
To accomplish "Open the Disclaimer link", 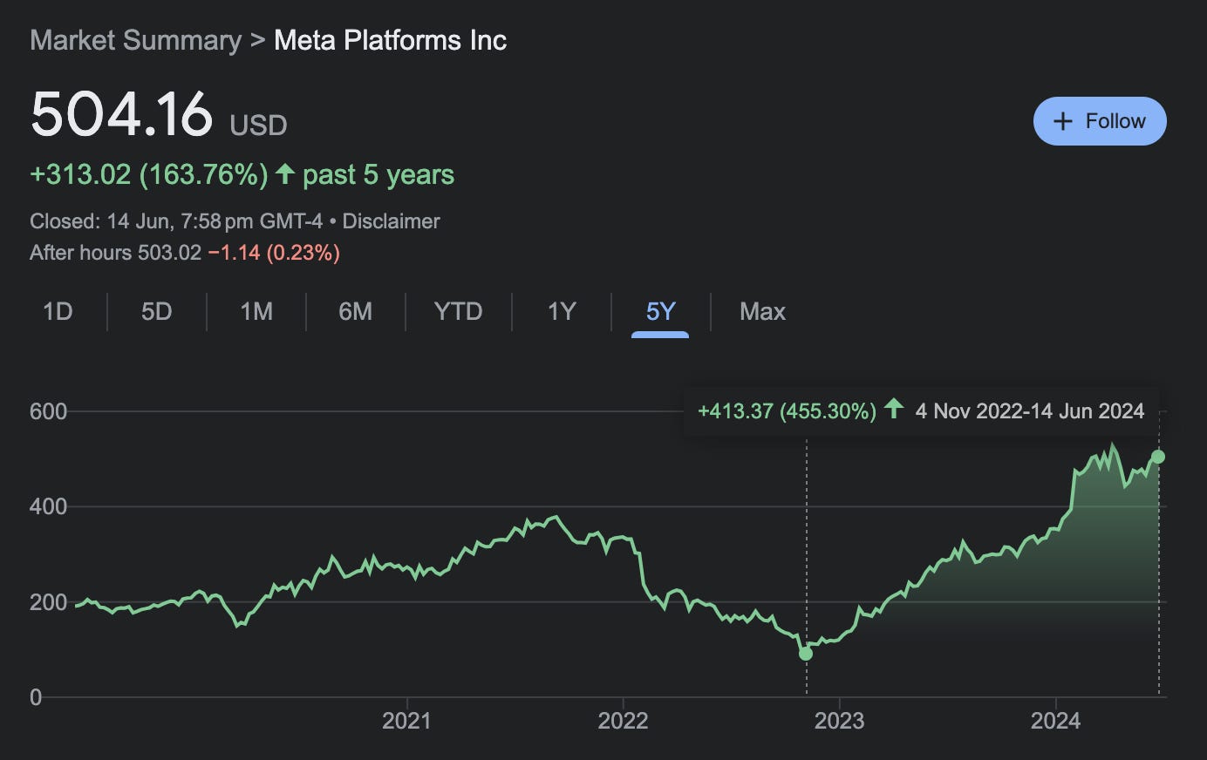I will [391, 221].
